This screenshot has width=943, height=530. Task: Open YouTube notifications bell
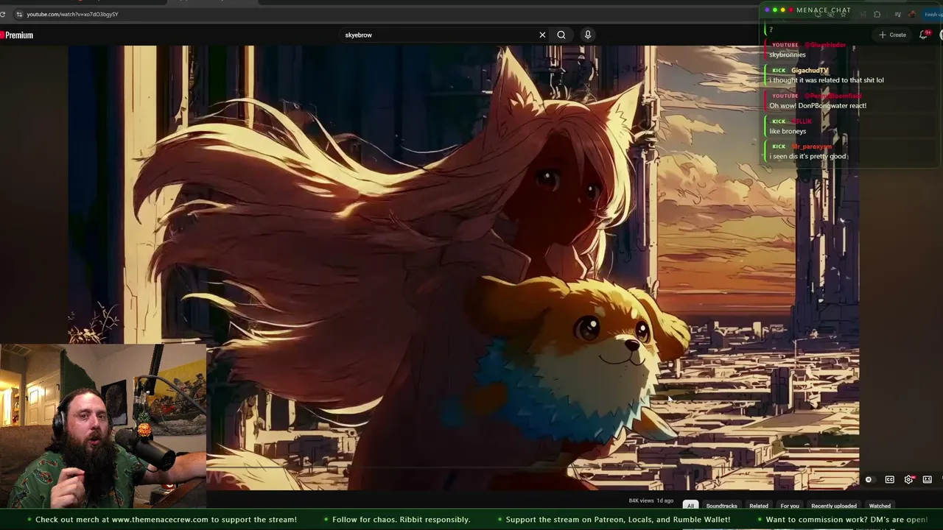924,34
